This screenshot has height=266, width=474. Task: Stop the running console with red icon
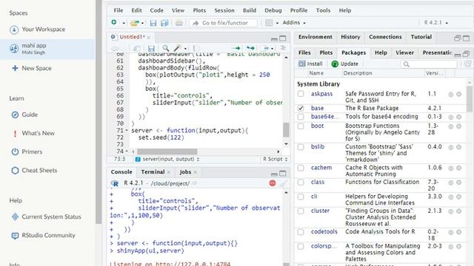point(273,183)
